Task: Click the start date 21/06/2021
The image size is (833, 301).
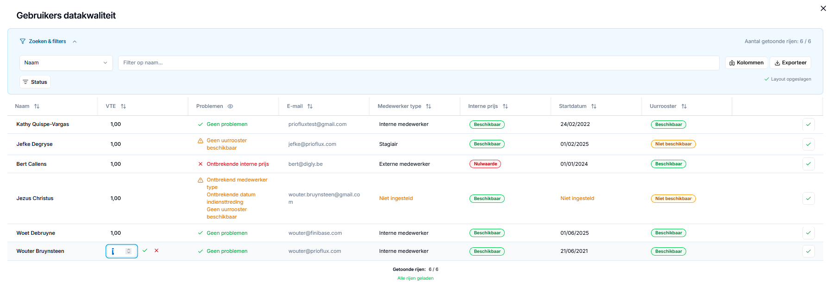Action: [574, 251]
